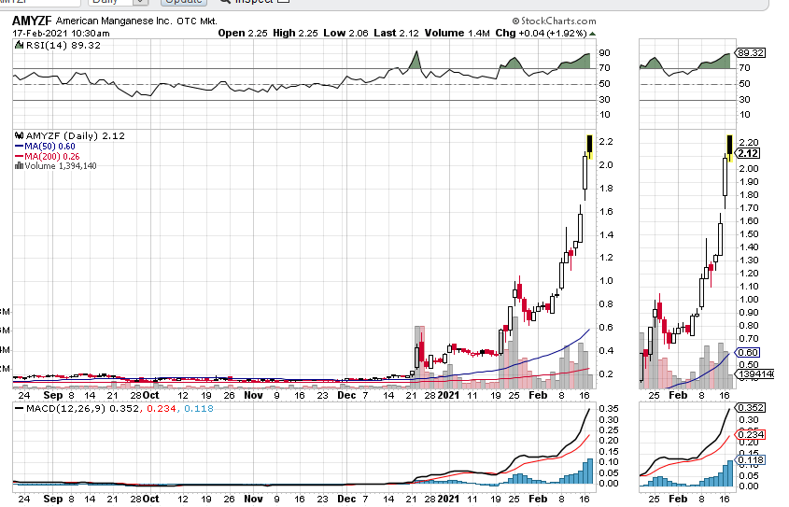Click the RSI(14) area icon in legend

(x=19, y=45)
